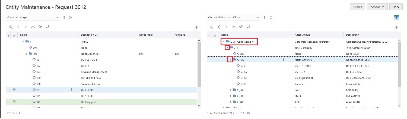
Task: Toggle the side-by-side layout icon
Action: tap(396, 18)
